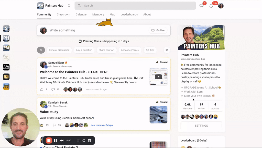Switch to the Classroom tab
This screenshot has width=262, height=148.
[63, 15]
